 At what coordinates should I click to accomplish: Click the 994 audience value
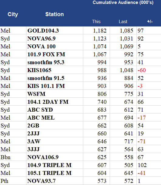click(x=102, y=62)
